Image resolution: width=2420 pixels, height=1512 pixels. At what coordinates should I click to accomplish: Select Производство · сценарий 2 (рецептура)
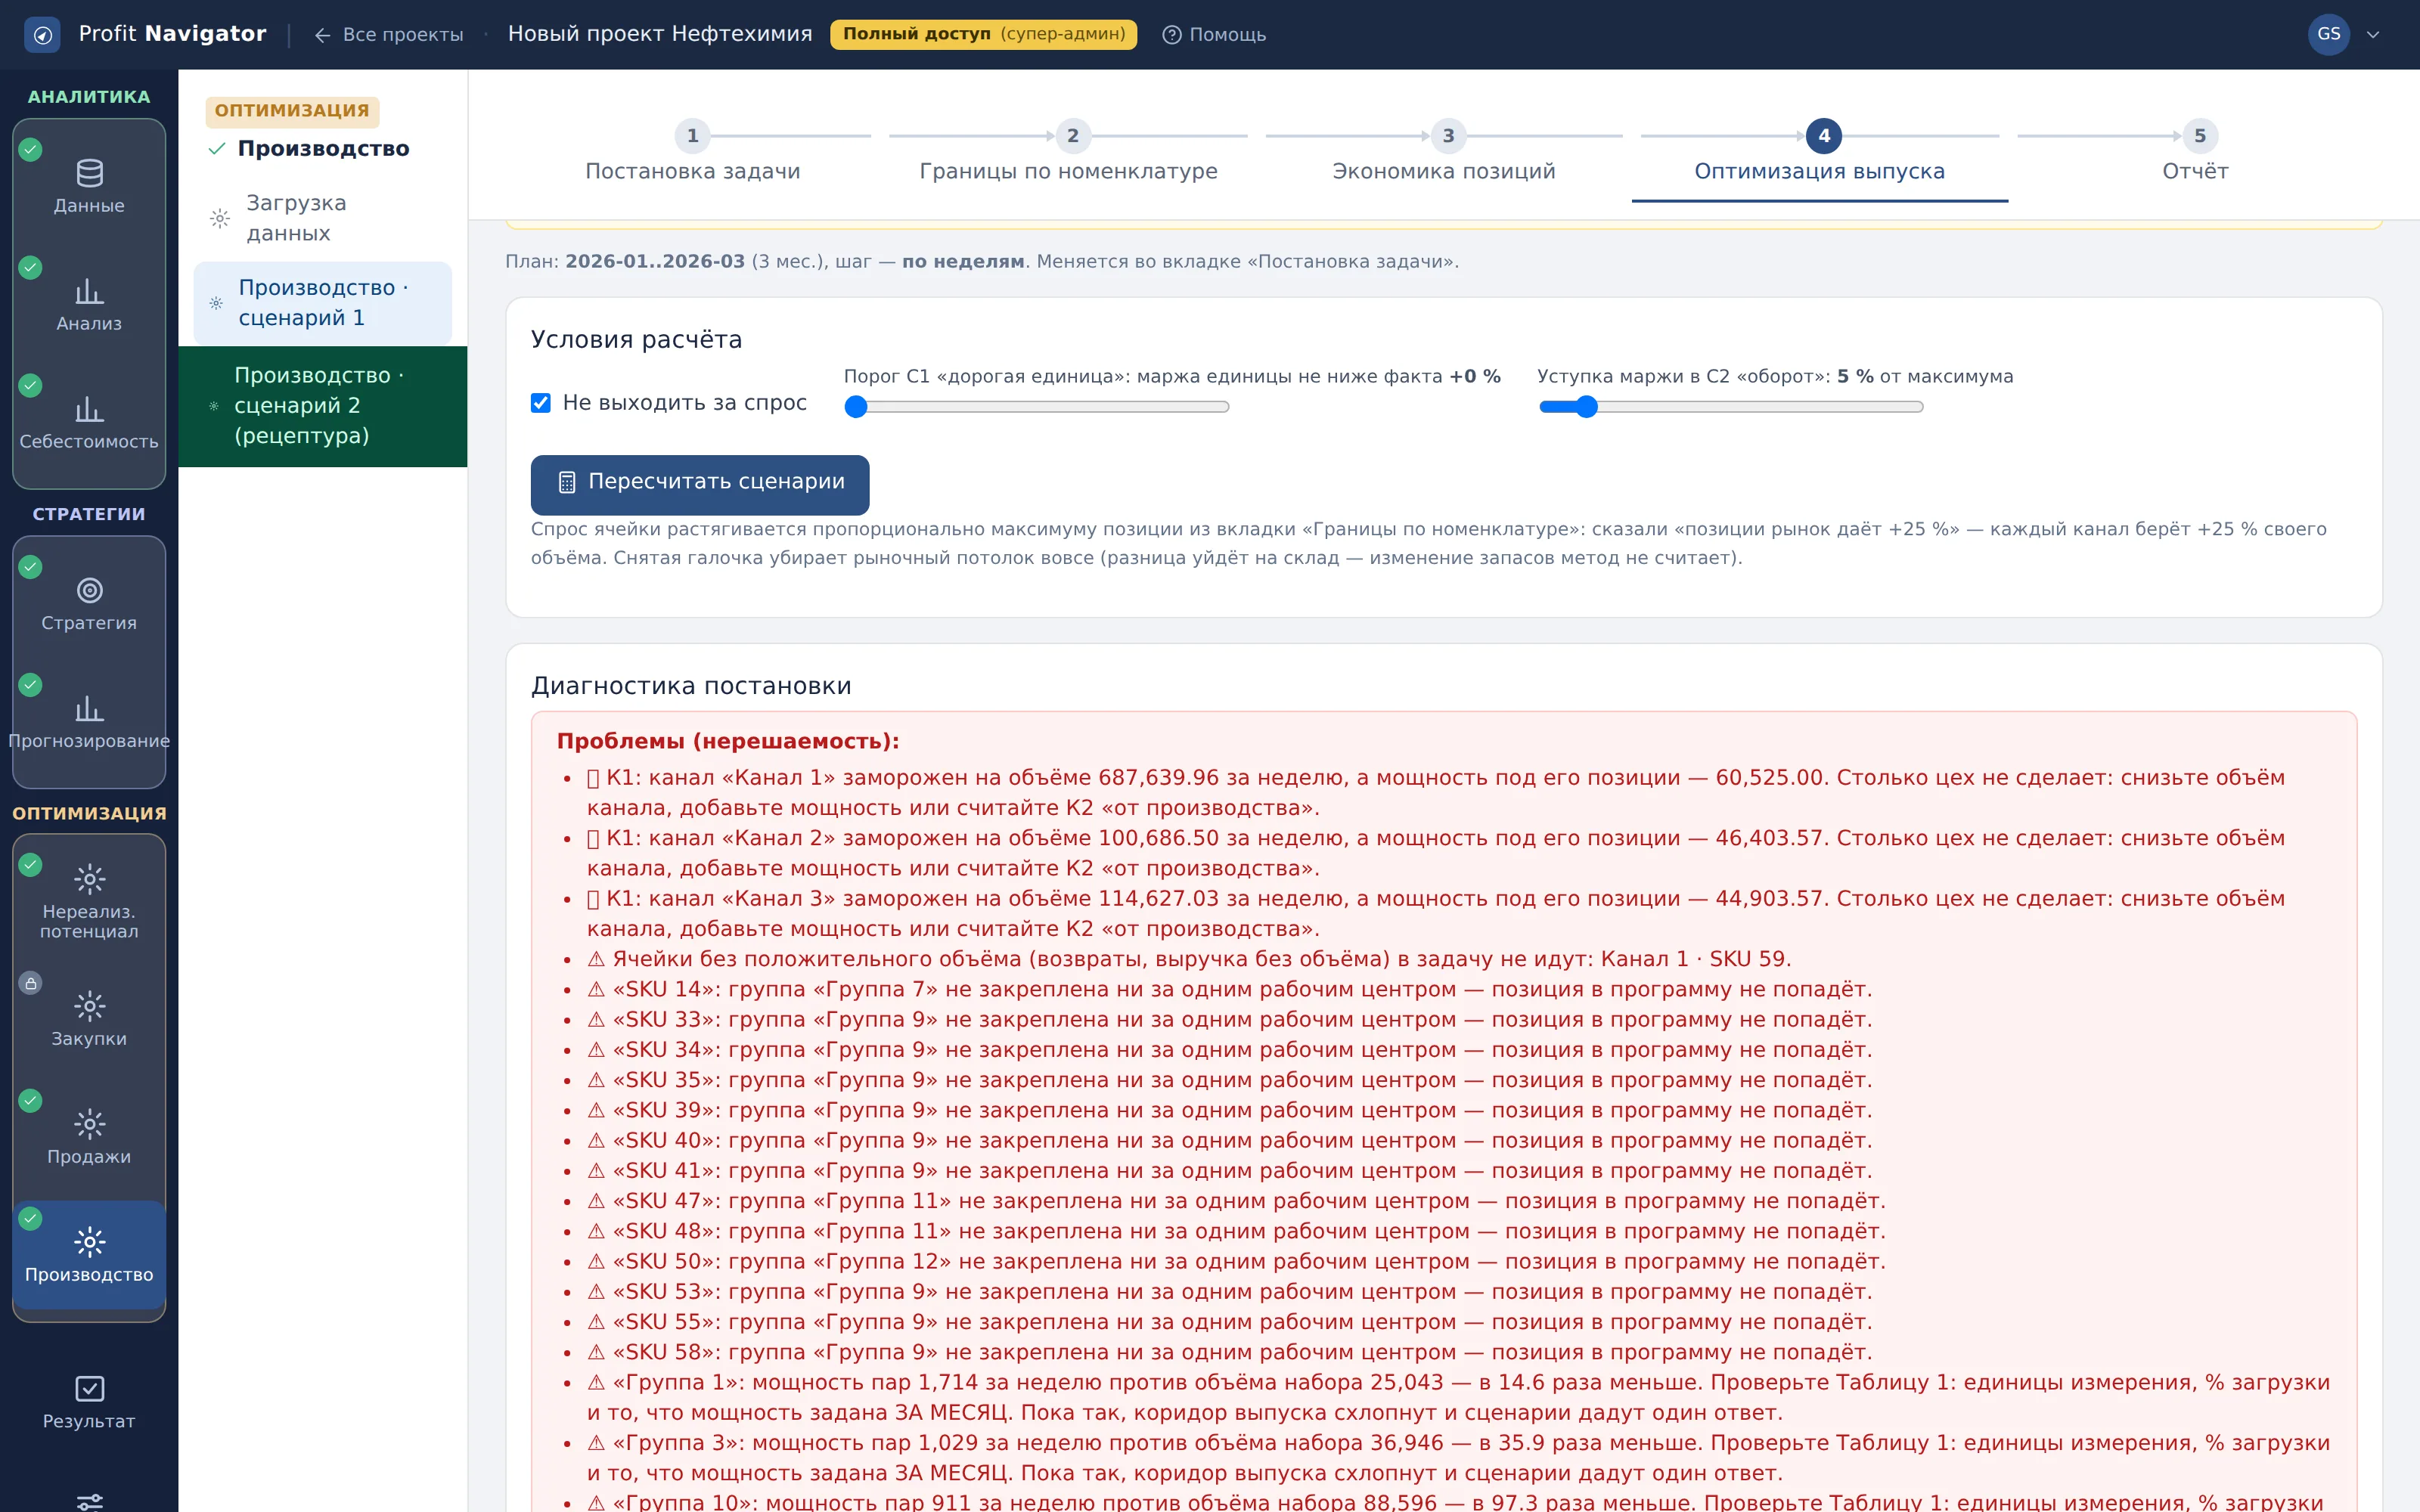click(322, 406)
